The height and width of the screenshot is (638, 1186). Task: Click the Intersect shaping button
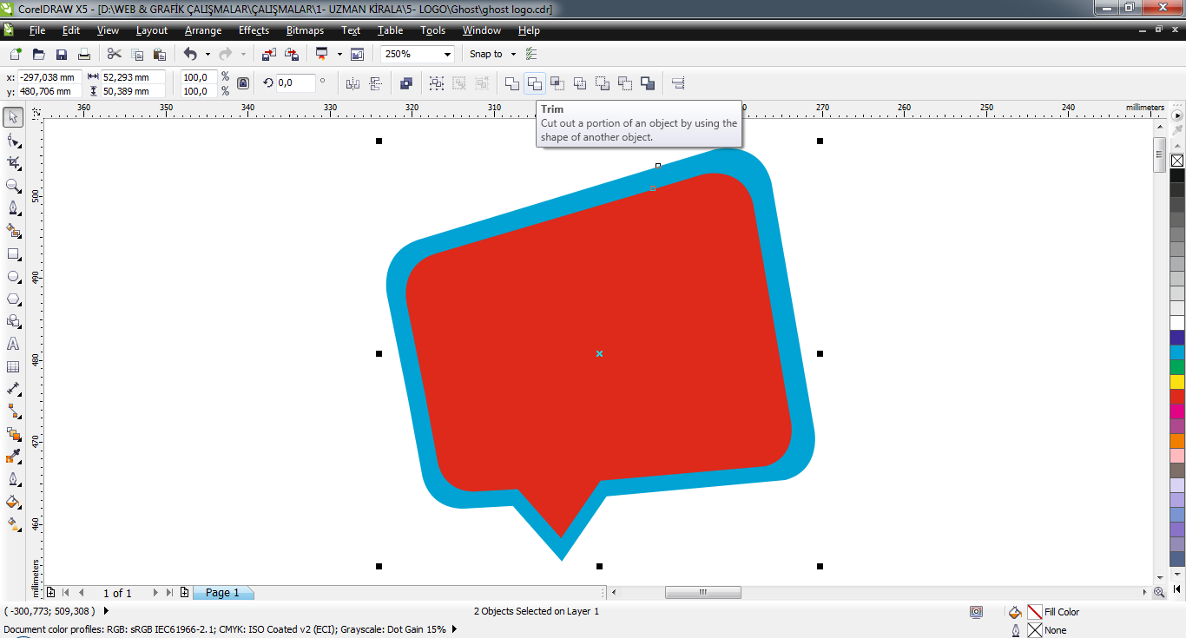pos(557,83)
